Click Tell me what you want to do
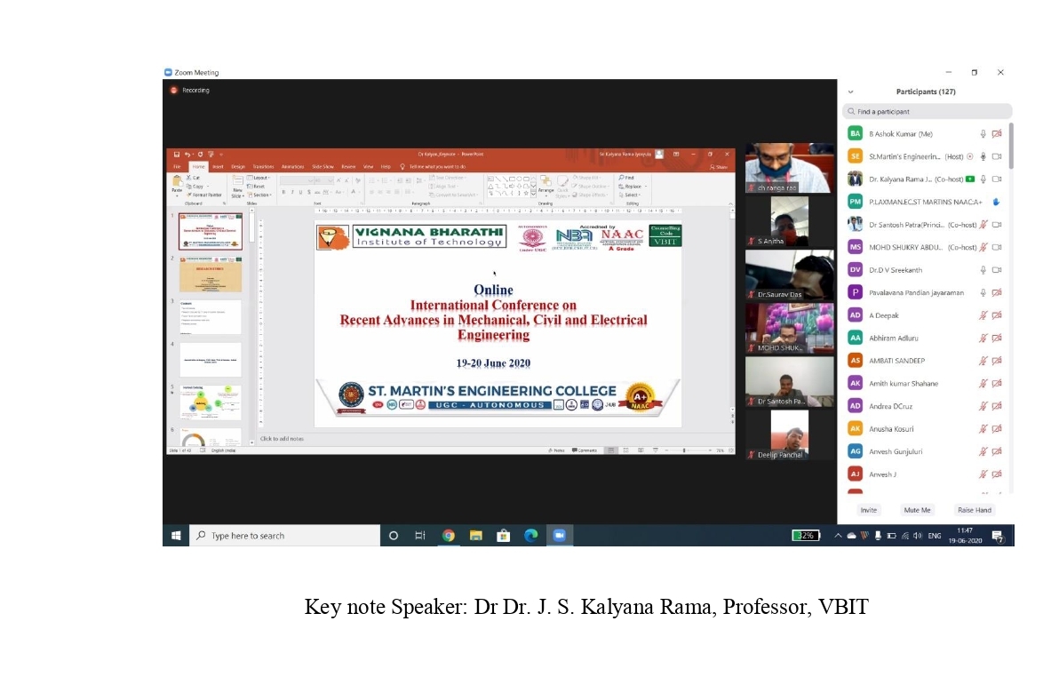Screen dimensions: 1059x685 (x=433, y=167)
